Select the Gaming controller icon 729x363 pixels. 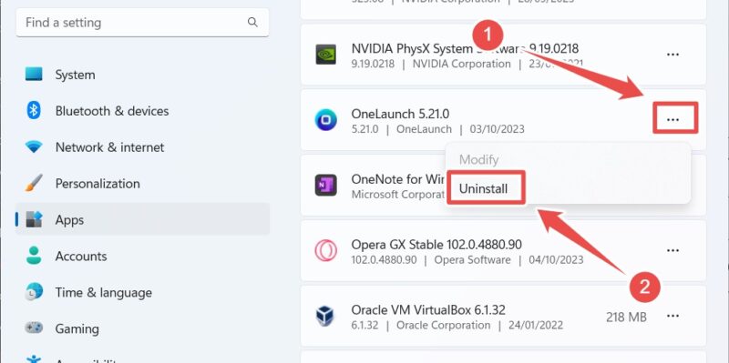pos(34,328)
